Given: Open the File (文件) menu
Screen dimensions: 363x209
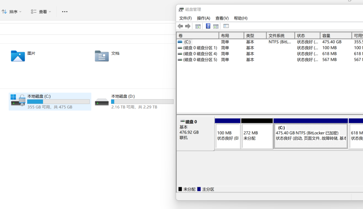Looking at the screenshot, I should 185,18.
